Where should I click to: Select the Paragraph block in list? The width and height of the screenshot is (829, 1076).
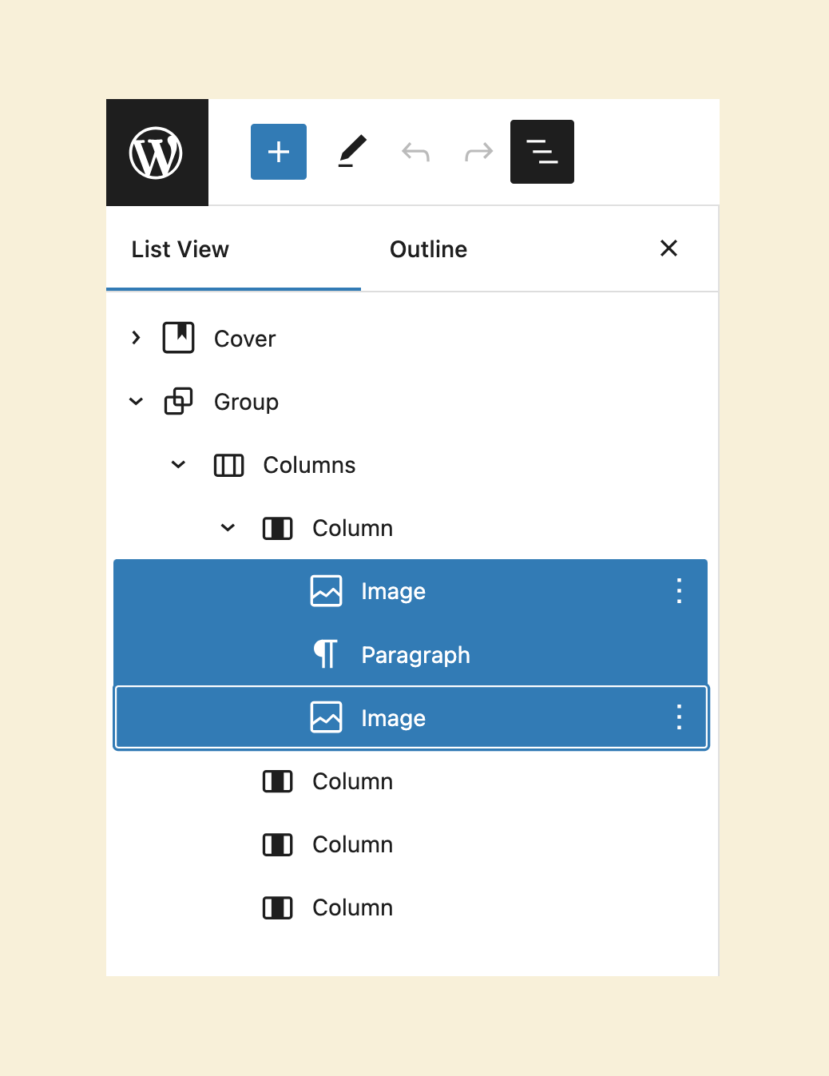411,654
